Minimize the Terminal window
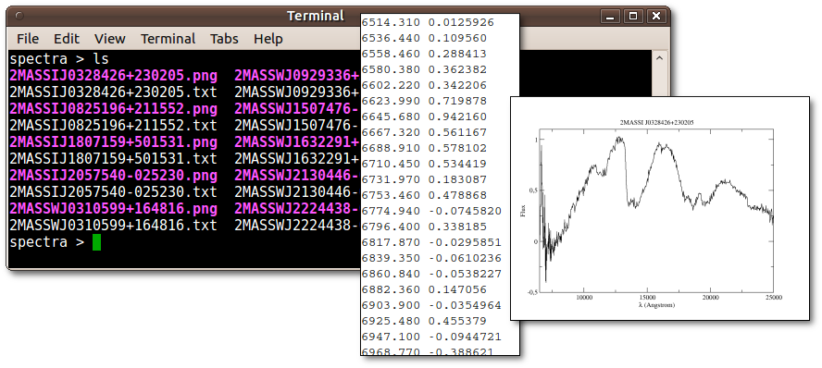The image size is (822, 368). tap(610, 17)
